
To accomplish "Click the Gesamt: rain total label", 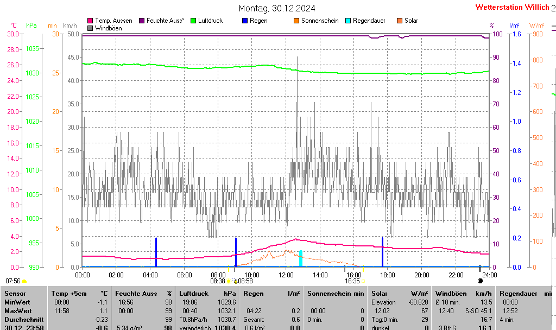I will tap(254, 319).
